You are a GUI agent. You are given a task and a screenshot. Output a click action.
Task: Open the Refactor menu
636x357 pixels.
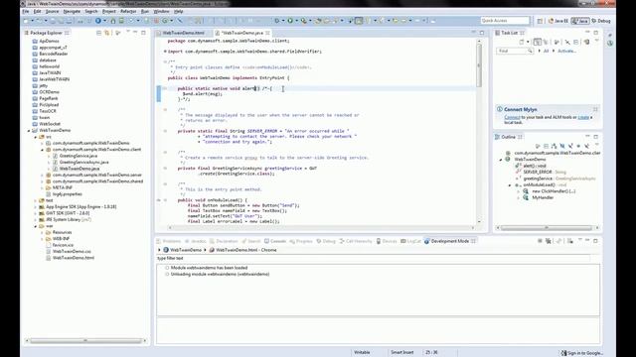pyautogui.click(x=128, y=11)
